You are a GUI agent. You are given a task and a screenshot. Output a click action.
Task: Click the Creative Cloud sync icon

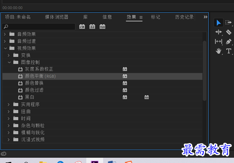[3, 154]
